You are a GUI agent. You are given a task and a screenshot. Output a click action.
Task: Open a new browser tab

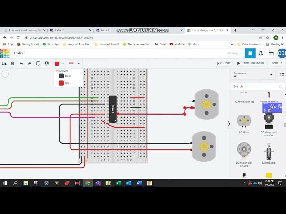[x=235, y=30]
